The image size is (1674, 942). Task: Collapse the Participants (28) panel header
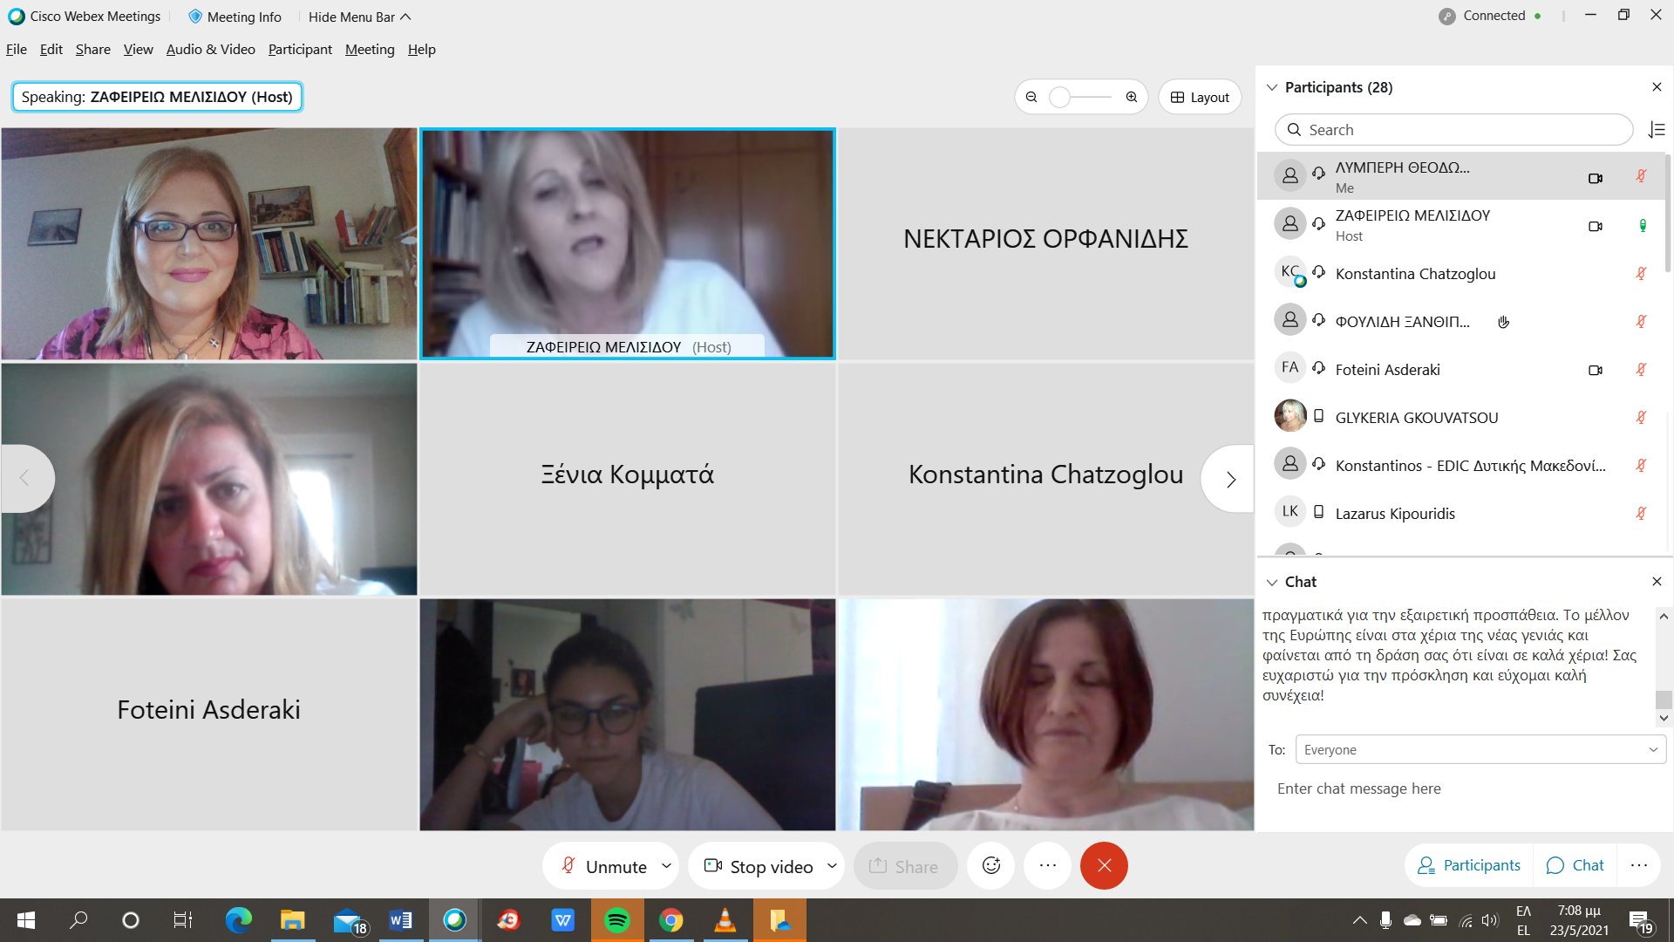pyautogui.click(x=1272, y=87)
